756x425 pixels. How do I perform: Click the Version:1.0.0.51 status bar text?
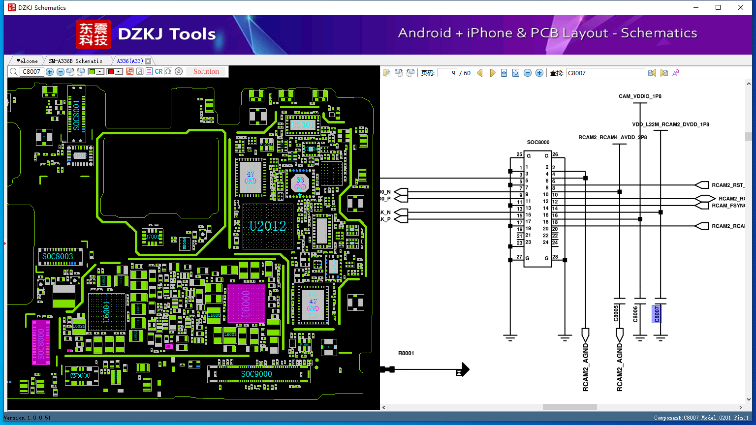[27, 418]
